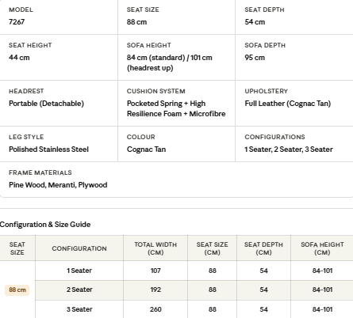Viewport: 353px width, 318px height.
Task: Select the model number 7267
Action: click(x=17, y=22)
